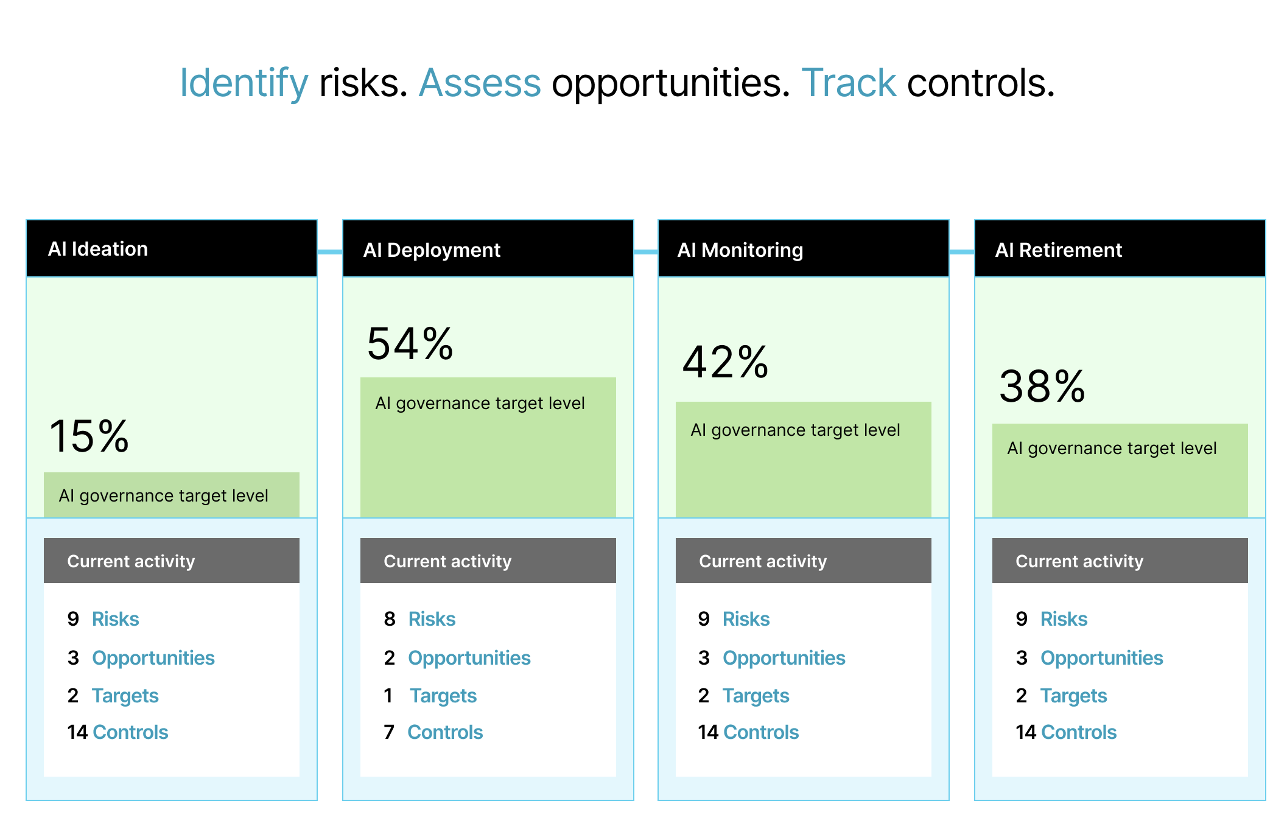
Task: Click Opportunities link in AI Retirement card
Action: (x=1101, y=658)
